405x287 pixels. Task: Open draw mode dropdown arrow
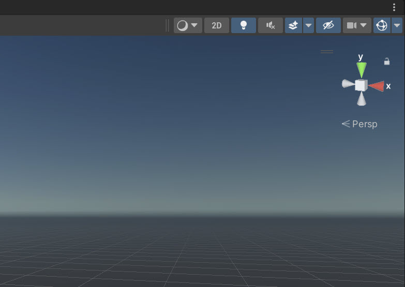(x=194, y=25)
